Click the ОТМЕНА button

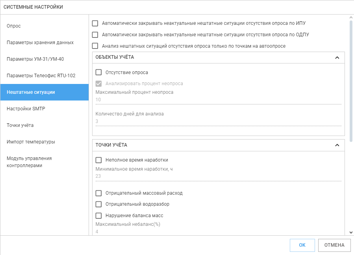pos(334,245)
